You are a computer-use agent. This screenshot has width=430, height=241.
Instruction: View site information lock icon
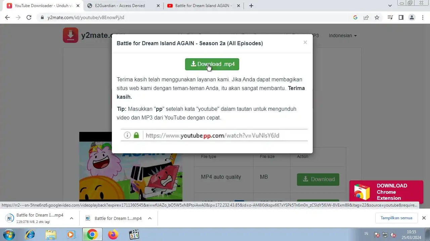tap(42, 17)
